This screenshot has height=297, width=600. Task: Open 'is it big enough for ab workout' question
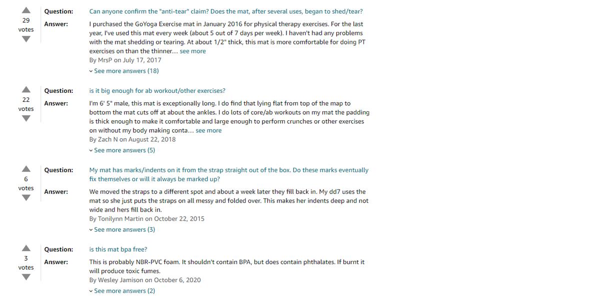point(157,91)
